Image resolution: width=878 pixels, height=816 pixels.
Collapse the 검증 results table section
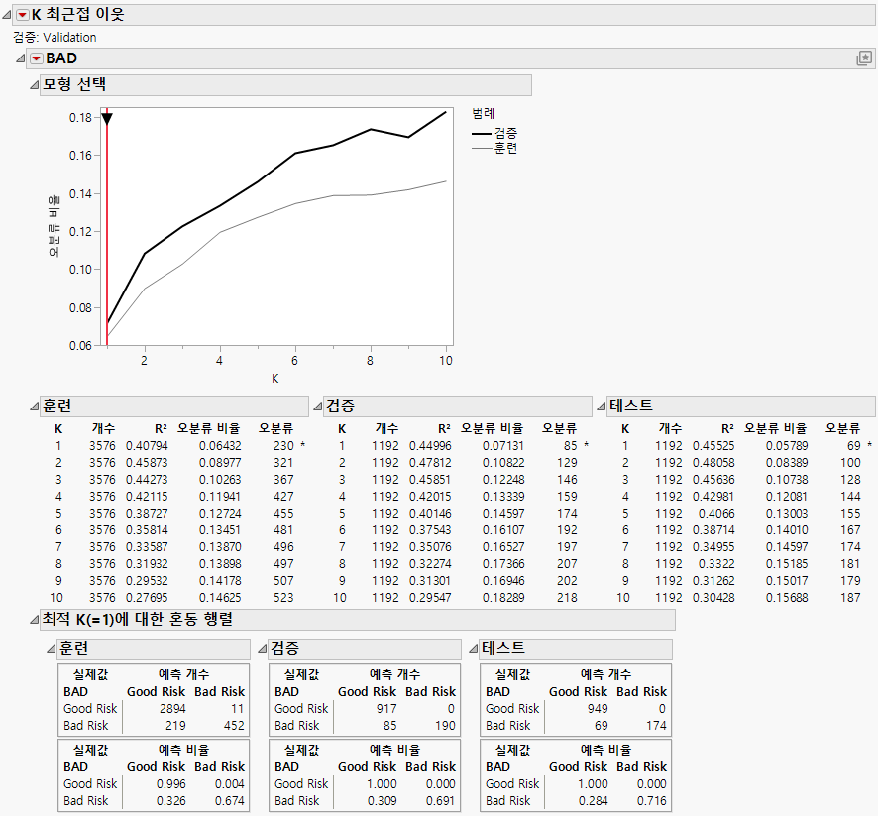[317, 407]
